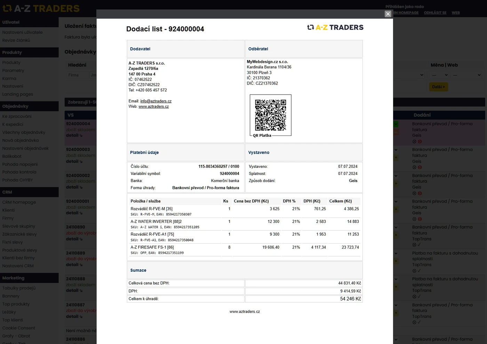487x344 pixels.
Task: Click the Firma search input field
Action: click(x=78, y=75)
